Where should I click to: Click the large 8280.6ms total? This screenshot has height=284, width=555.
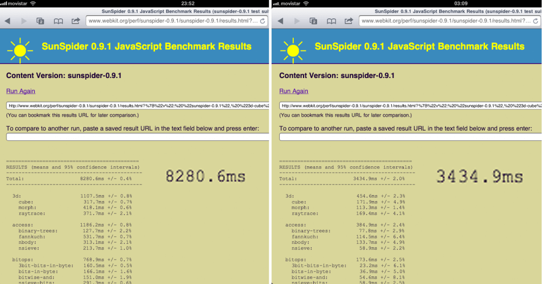tap(205, 176)
